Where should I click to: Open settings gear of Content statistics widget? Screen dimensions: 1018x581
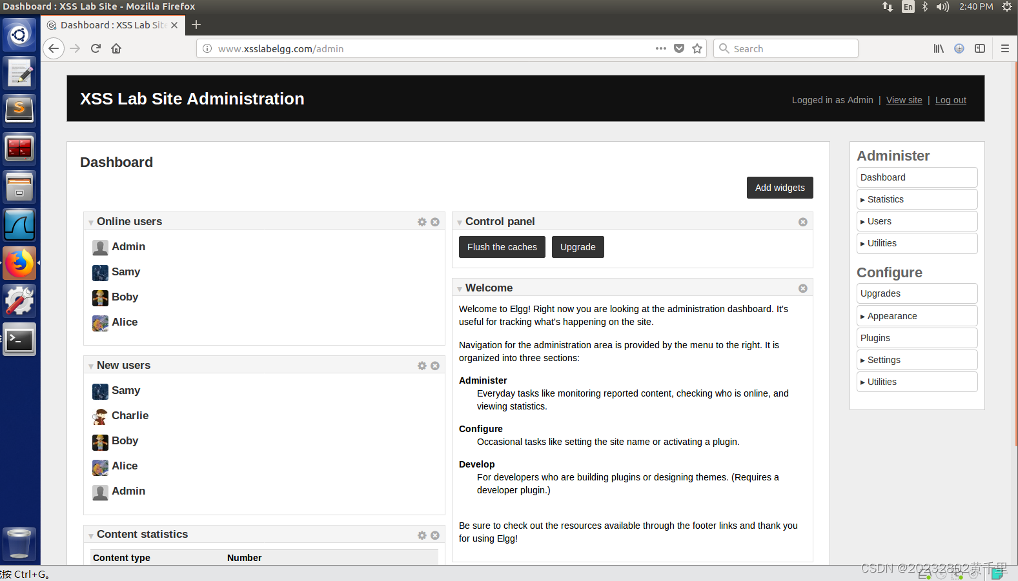(422, 535)
